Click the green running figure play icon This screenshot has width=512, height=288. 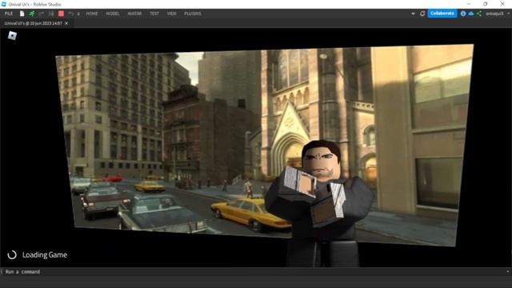(32, 14)
